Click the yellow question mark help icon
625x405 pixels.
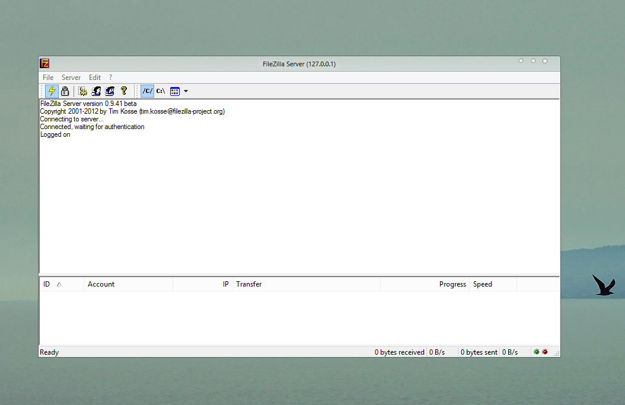tap(124, 91)
